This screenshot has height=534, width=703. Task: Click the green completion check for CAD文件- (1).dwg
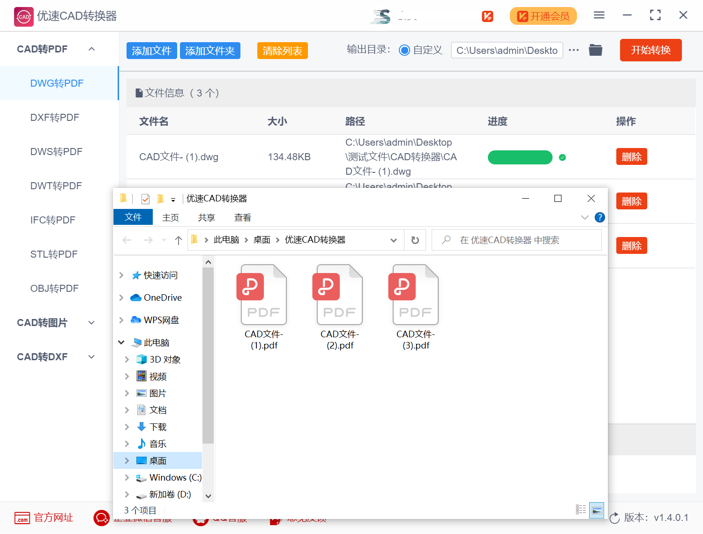(562, 157)
